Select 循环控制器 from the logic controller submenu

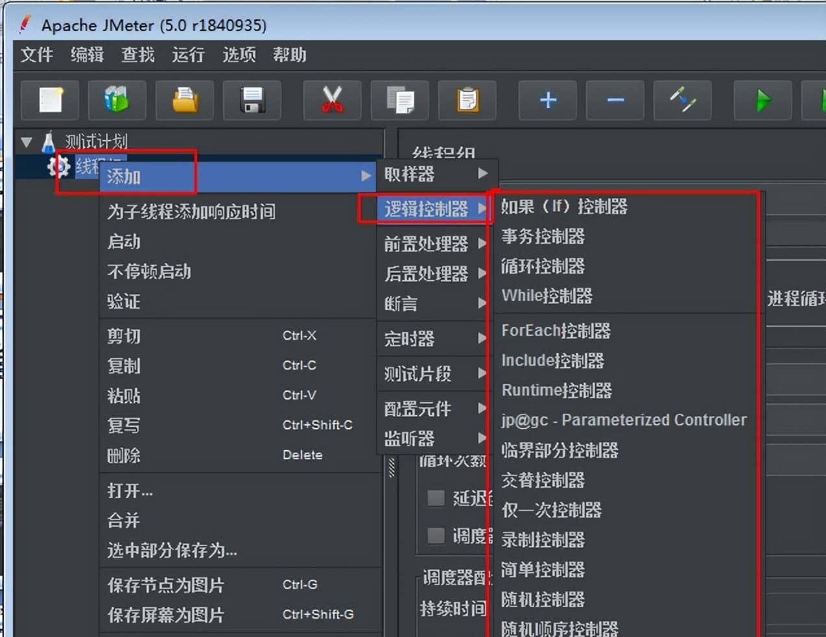[543, 266]
